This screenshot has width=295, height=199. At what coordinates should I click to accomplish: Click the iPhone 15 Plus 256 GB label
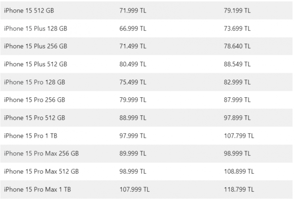35,46
